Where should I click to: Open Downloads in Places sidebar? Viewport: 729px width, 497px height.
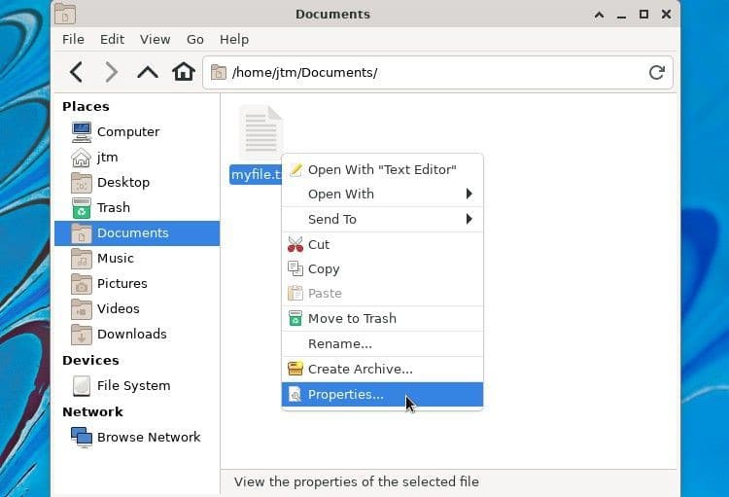[x=137, y=335]
